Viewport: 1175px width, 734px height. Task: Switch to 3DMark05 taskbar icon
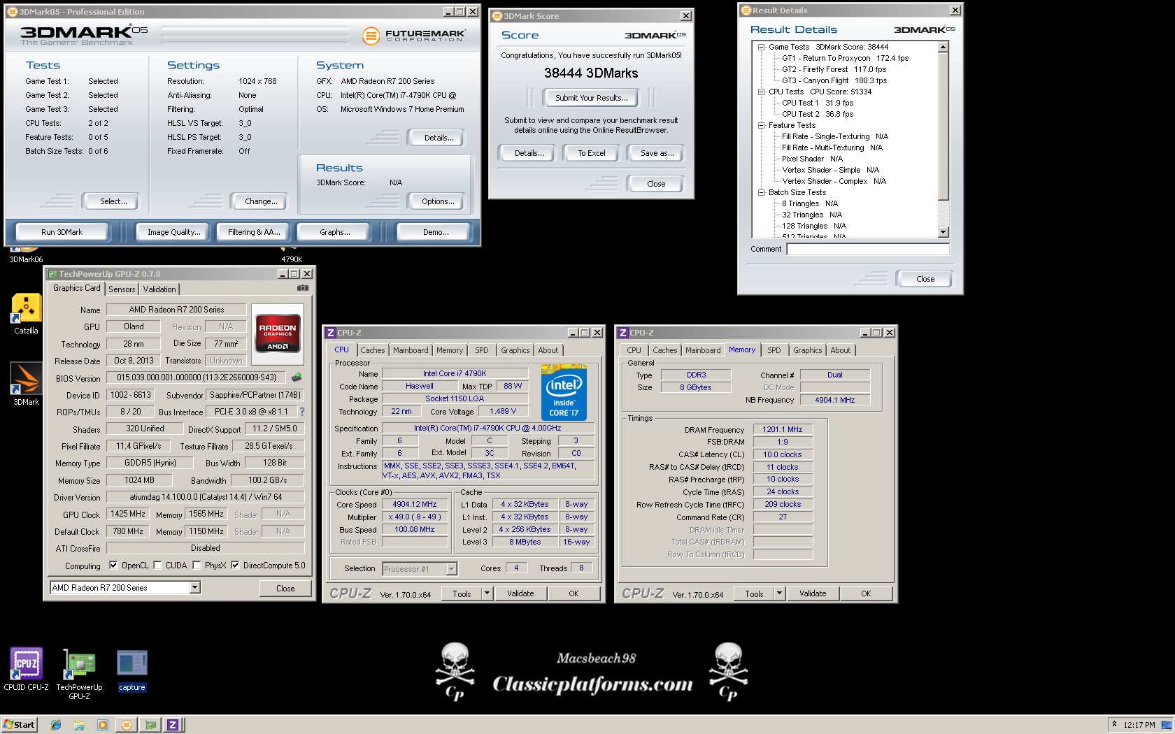tap(127, 725)
